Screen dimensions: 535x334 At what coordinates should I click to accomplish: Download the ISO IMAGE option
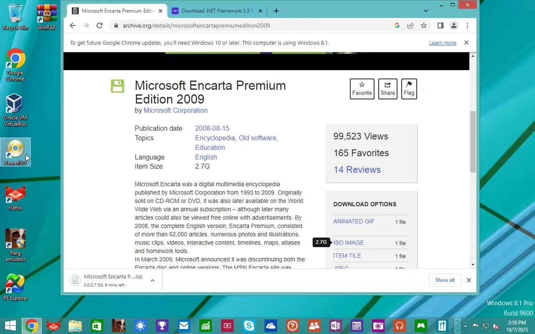click(349, 243)
